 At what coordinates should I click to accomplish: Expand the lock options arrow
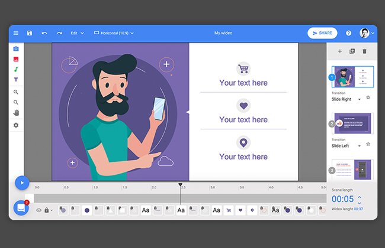52,210
